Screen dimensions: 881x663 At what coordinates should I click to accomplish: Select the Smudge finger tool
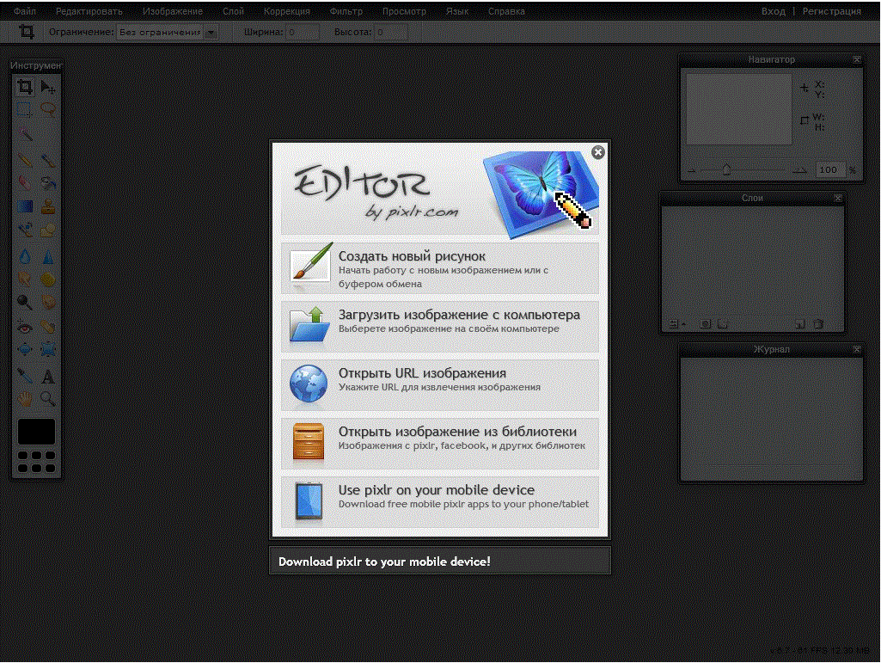tap(25, 279)
